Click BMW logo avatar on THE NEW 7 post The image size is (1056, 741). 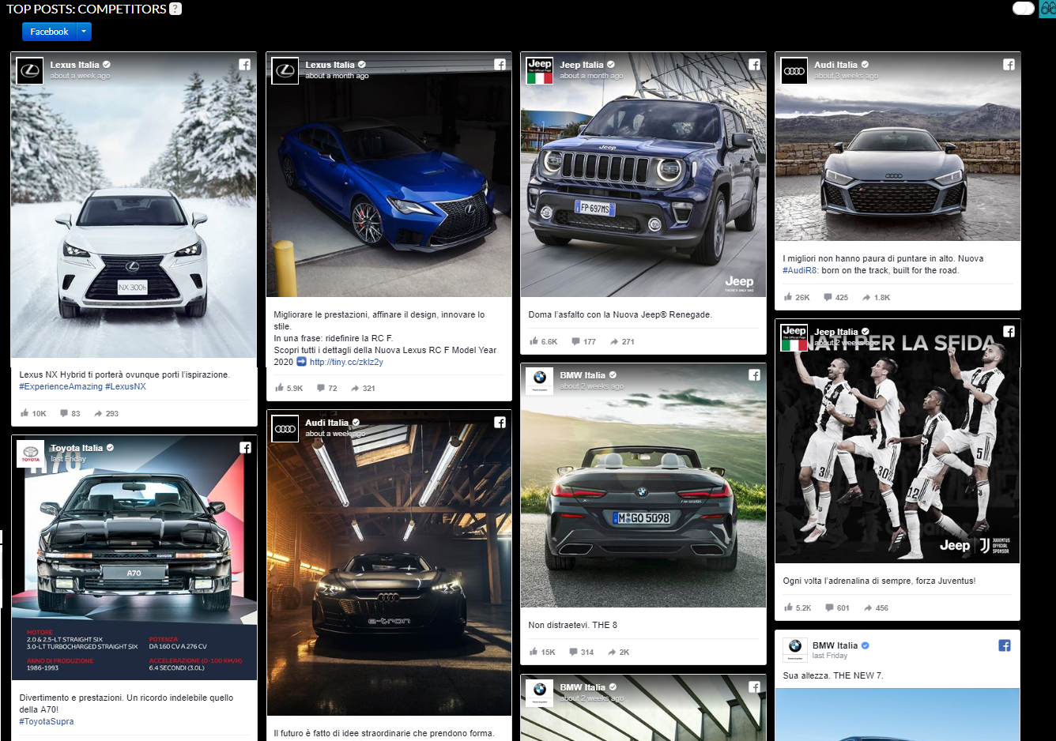click(x=795, y=649)
